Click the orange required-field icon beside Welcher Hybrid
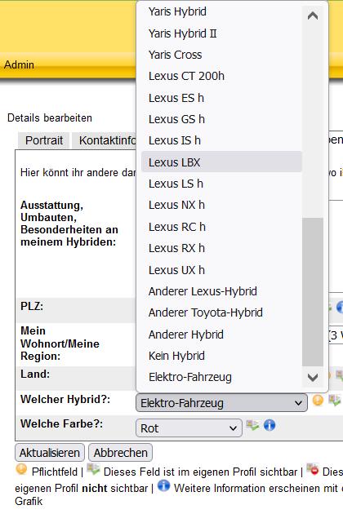The height and width of the screenshot is (514, 343). pos(318,401)
